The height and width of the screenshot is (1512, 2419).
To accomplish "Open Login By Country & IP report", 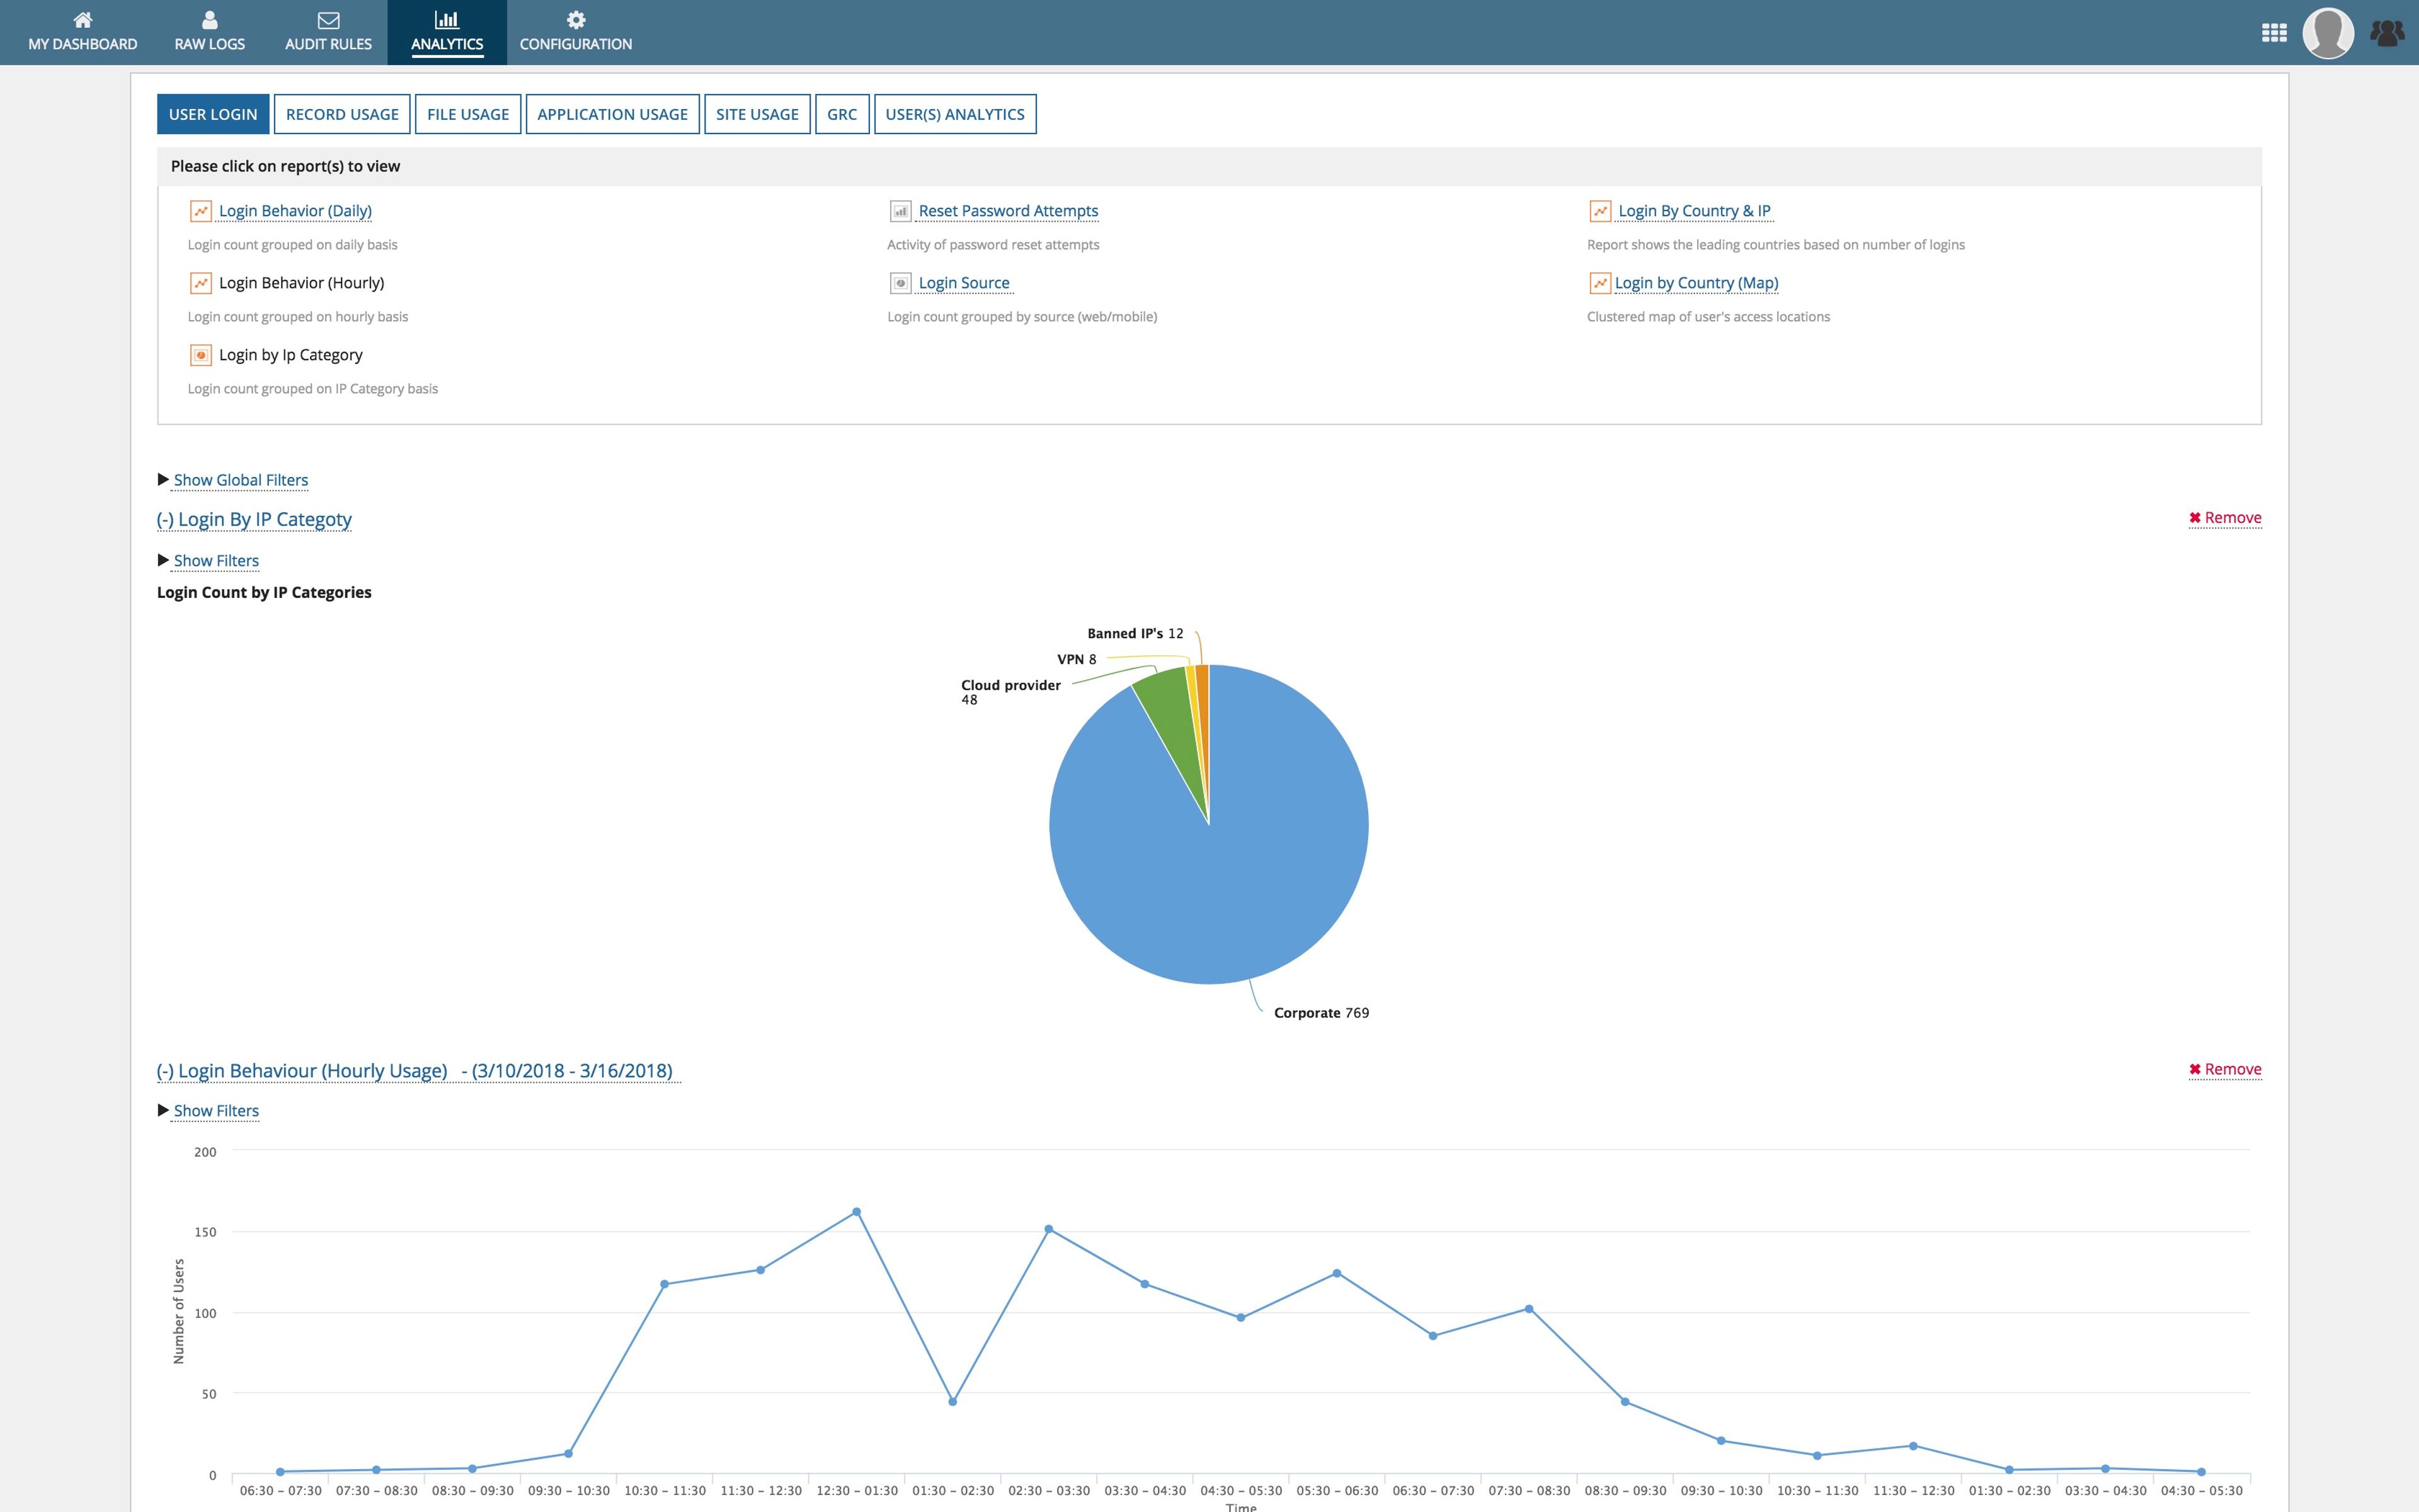I will coord(1695,211).
